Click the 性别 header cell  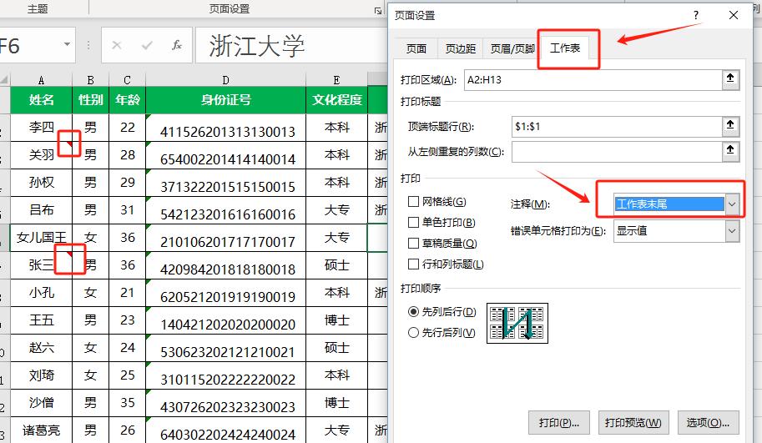pyautogui.click(x=90, y=100)
